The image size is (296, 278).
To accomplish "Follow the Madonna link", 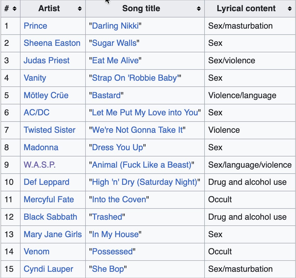I will coord(41,147).
